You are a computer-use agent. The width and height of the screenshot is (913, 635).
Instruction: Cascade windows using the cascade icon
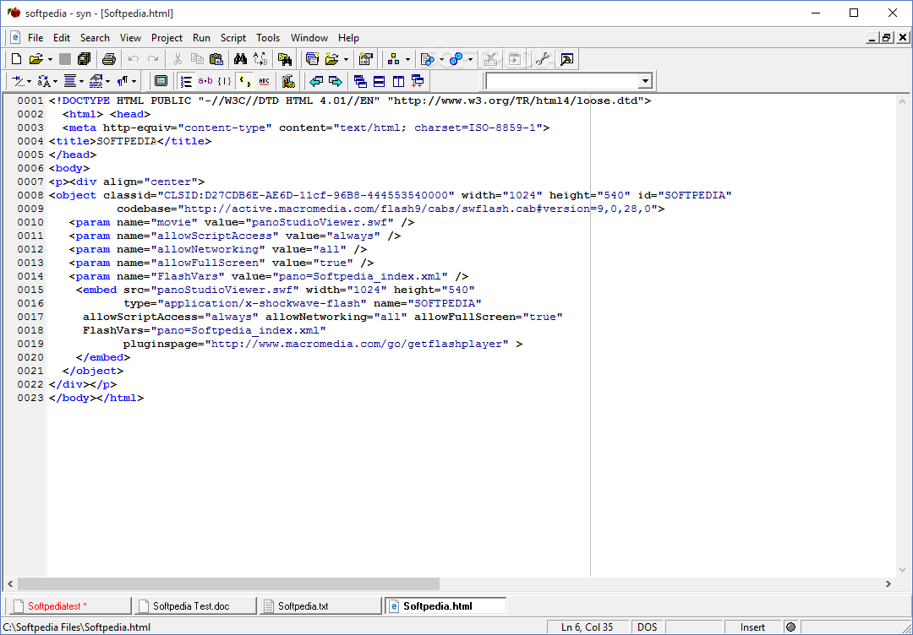tap(360, 81)
